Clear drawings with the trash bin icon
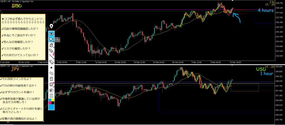Viewport: 285px width, 125px height. pyautogui.click(x=51, y=79)
